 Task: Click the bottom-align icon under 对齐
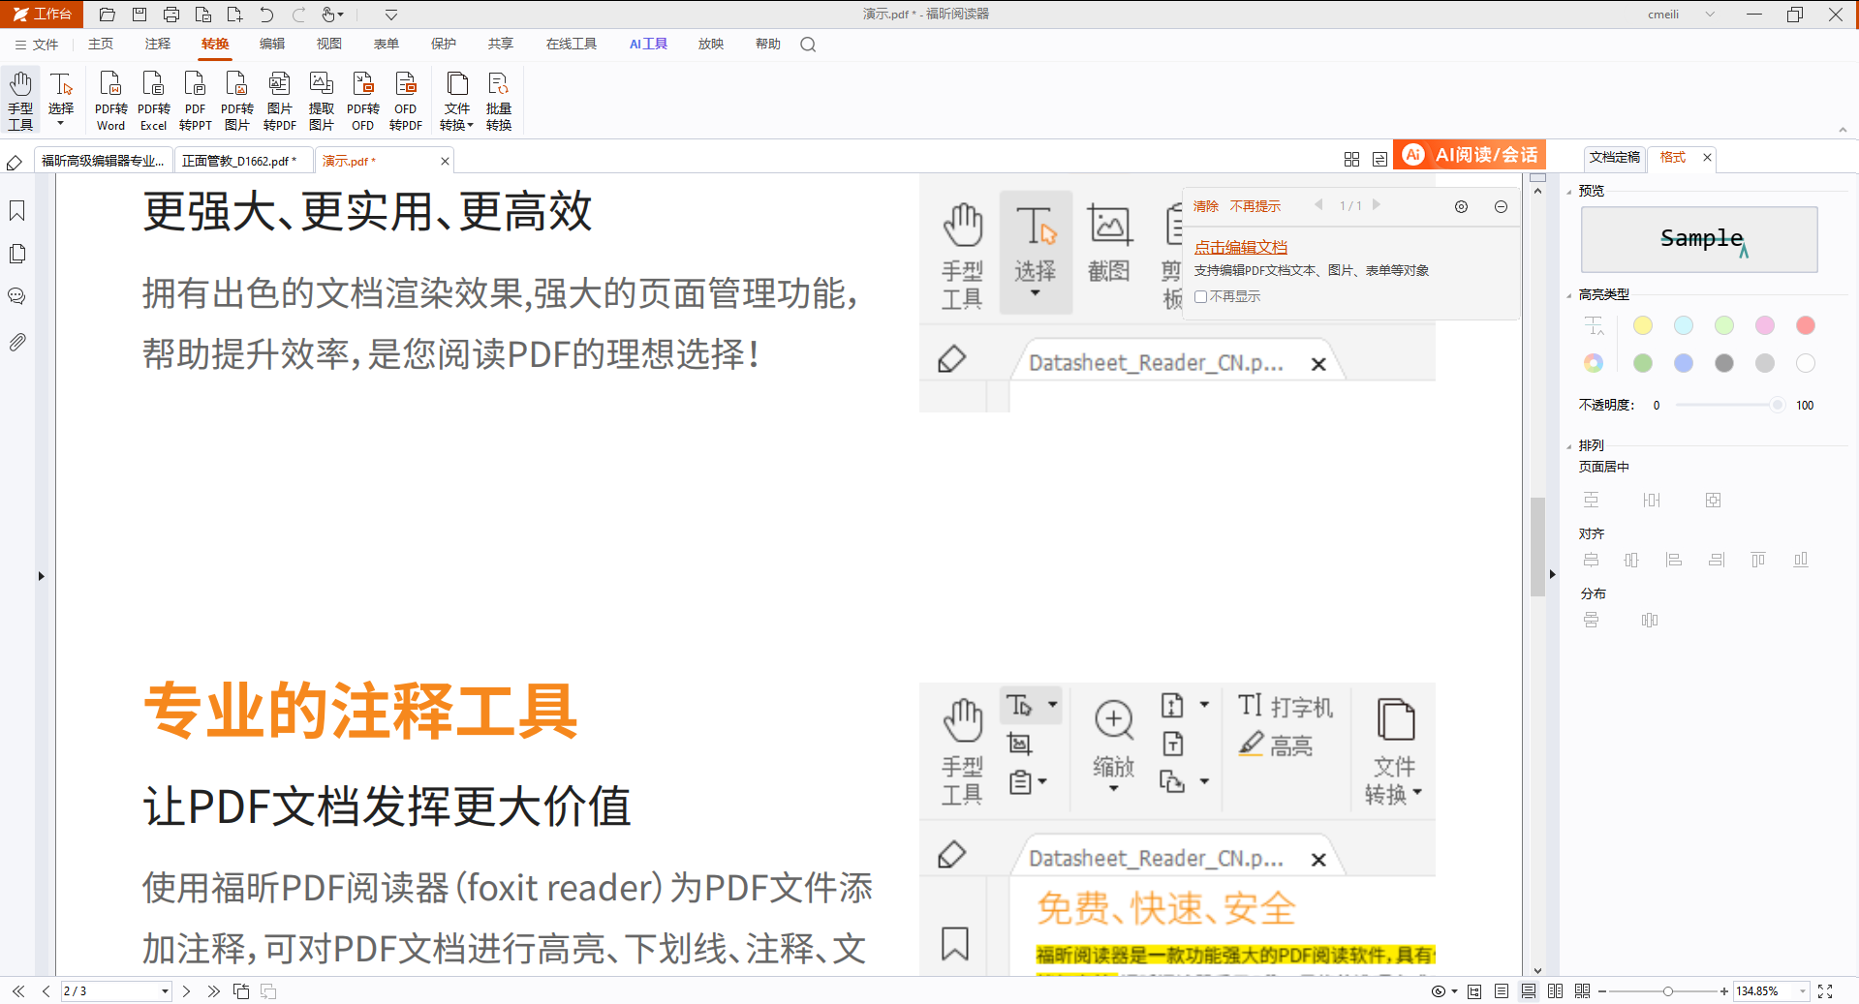[1801, 560]
